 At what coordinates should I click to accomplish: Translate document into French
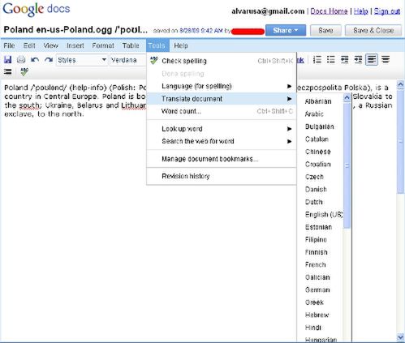click(316, 264)
